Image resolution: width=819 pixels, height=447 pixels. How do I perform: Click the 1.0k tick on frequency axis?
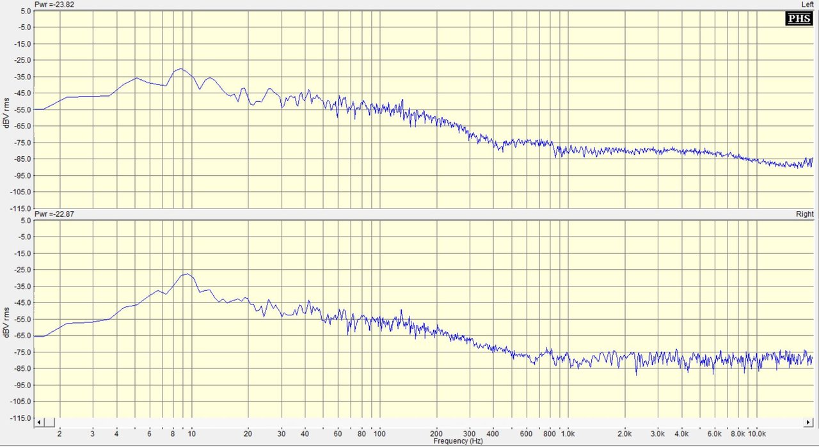click(x=568, y=434)
